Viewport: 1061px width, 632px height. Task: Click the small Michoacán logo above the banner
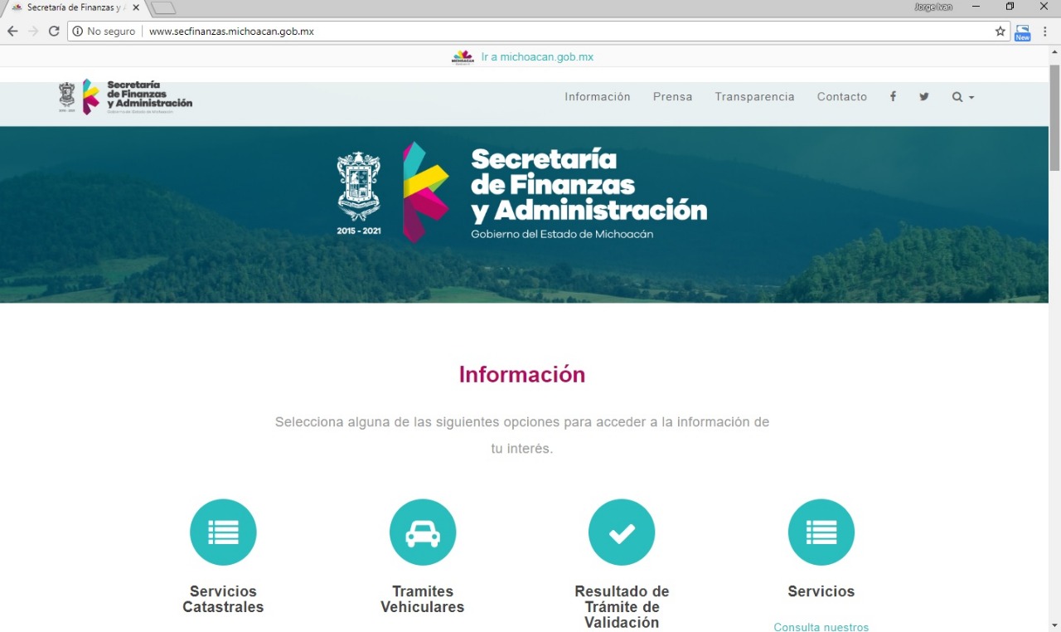point(463,56)
